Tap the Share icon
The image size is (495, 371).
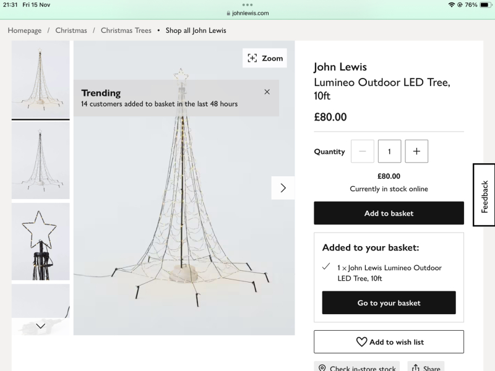[416, 369]
